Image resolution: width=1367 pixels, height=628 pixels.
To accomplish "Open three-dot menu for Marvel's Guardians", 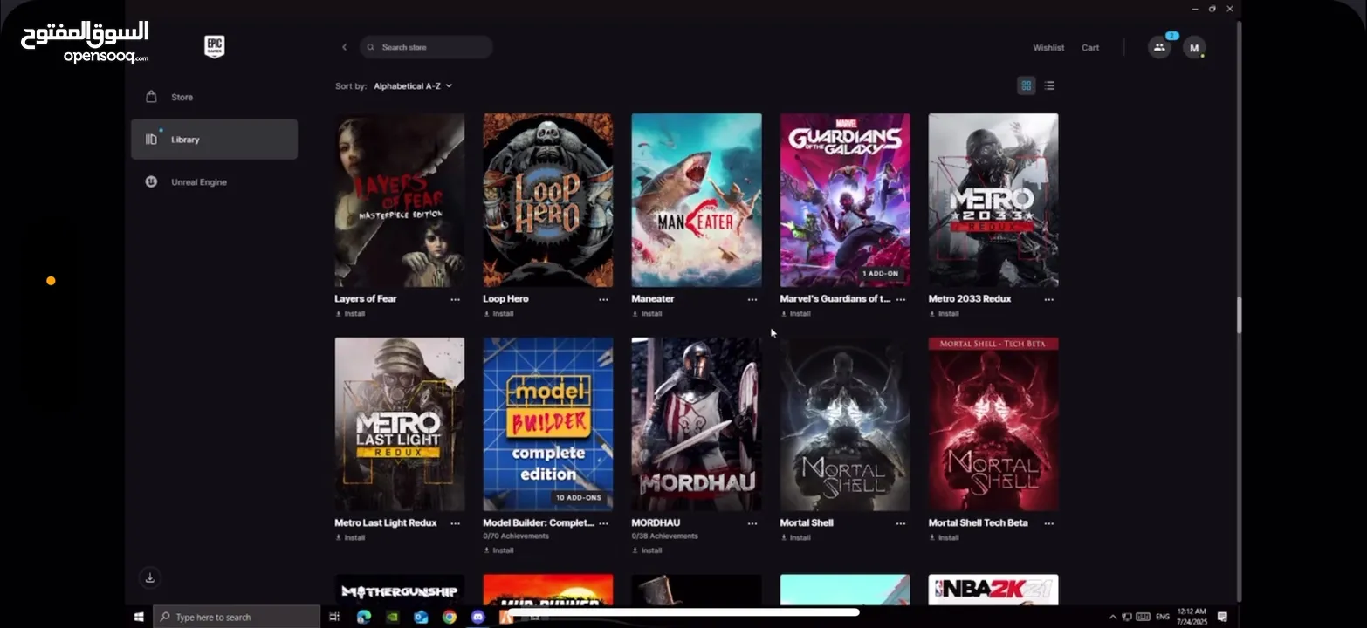I will pyautogui.click(x=901, y=299).
